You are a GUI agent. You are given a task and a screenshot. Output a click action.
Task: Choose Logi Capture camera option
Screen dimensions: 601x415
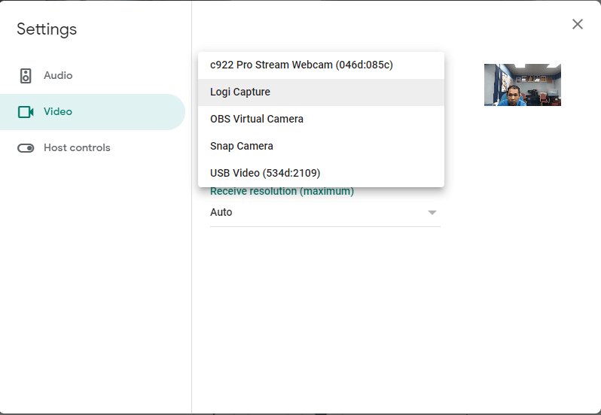pos(321,92)
